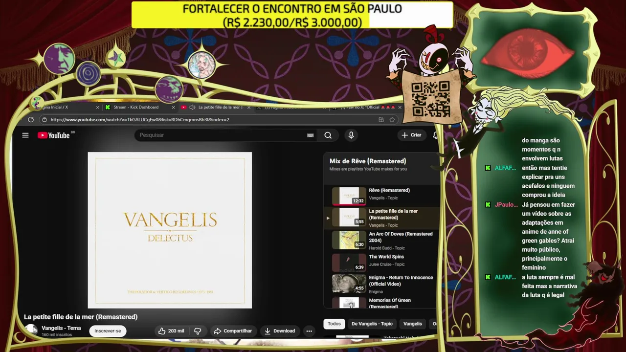Close the Página Inicial / X tab
The image size is (626, 352).
coord(97,107)
